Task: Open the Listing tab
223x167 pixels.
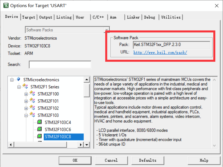Action: pyautogui.click(x=64, y=17)
